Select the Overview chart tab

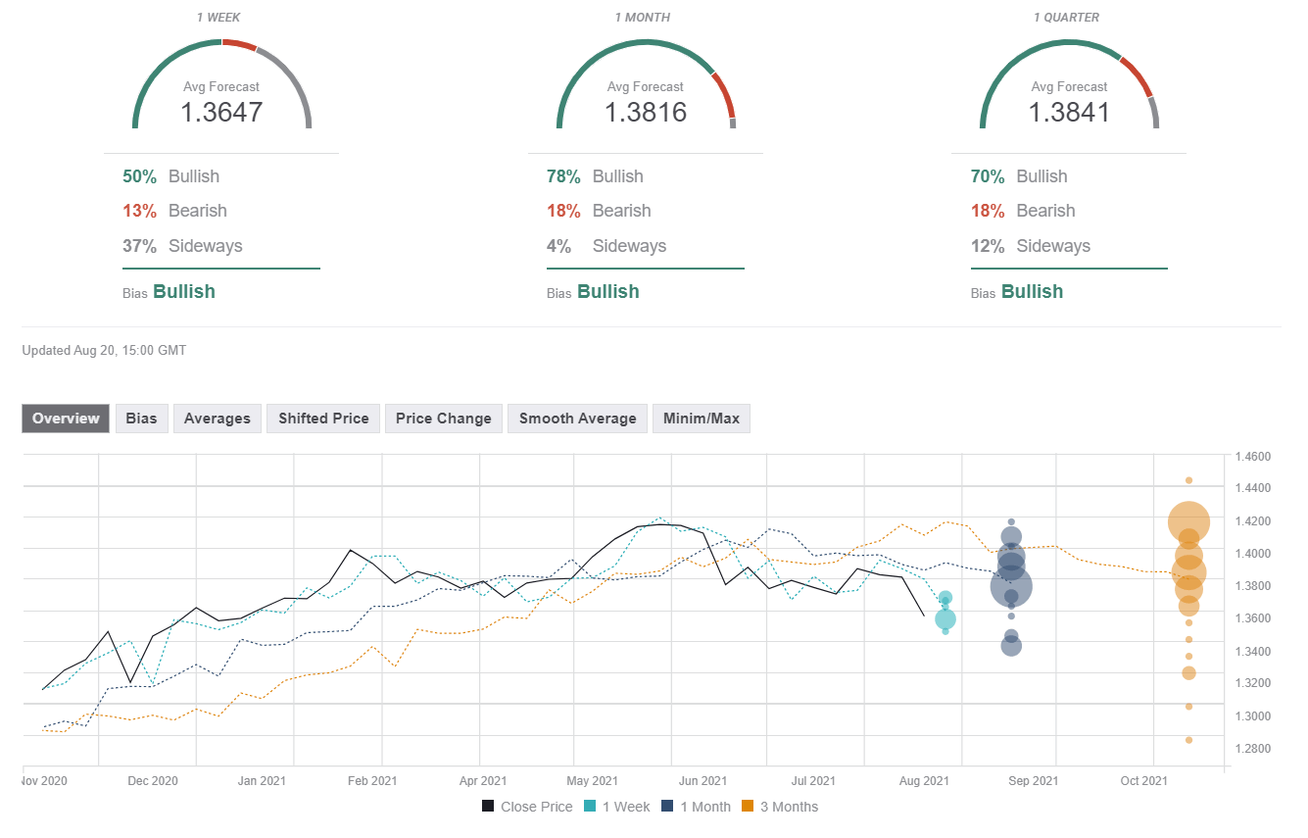66,419
